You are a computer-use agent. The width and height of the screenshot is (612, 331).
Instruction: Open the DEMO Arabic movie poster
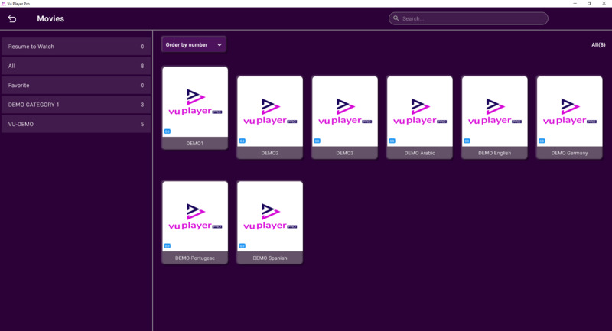click(419, 112)
